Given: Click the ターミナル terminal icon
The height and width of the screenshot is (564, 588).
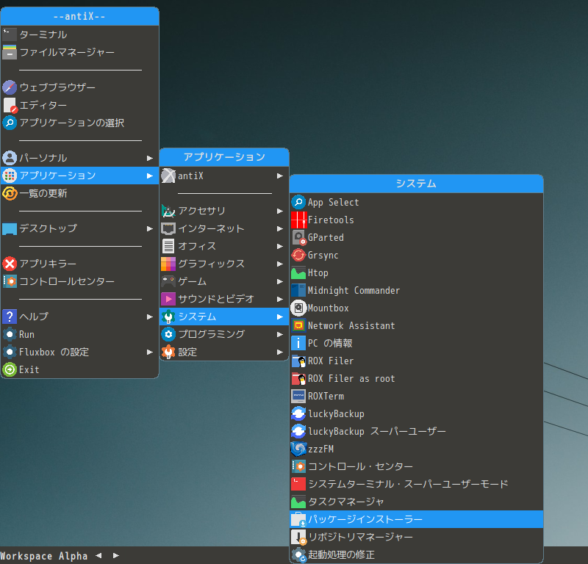Looking at the screenshot, I should coord(10,35).
